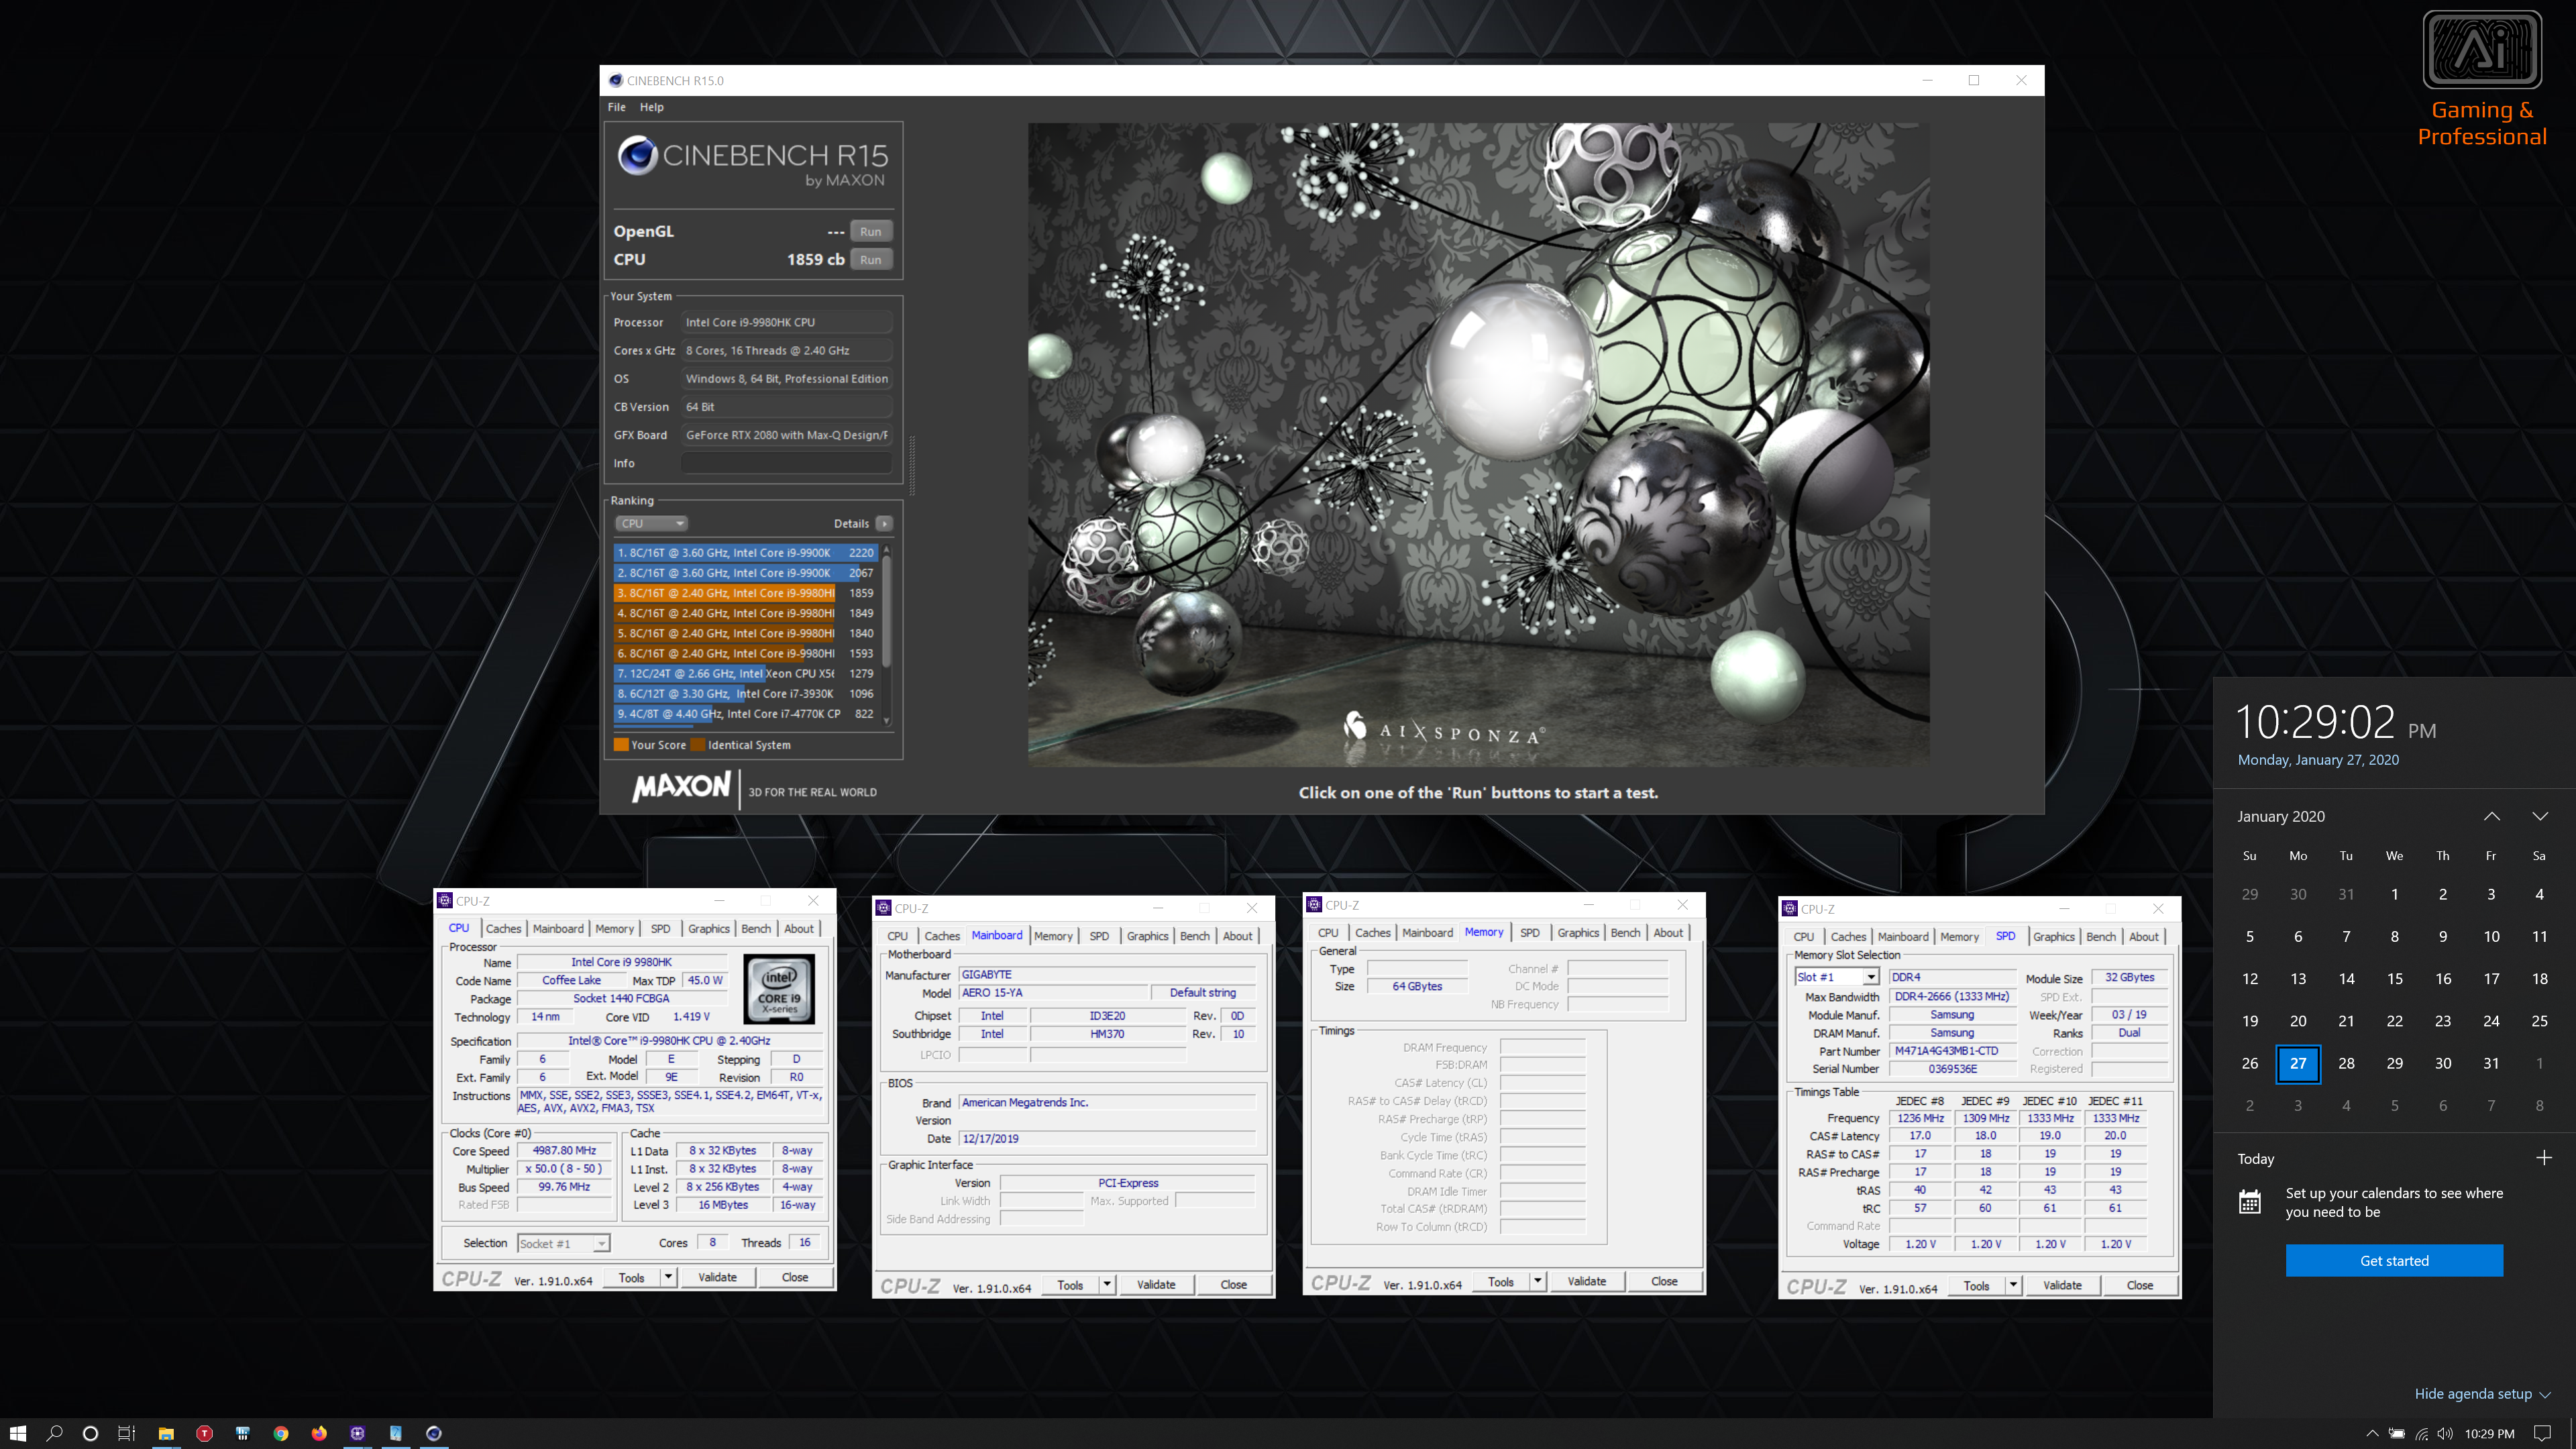Open Socket #1 selection dropdown
Screen dimensions: 2576x1449
563,1243
